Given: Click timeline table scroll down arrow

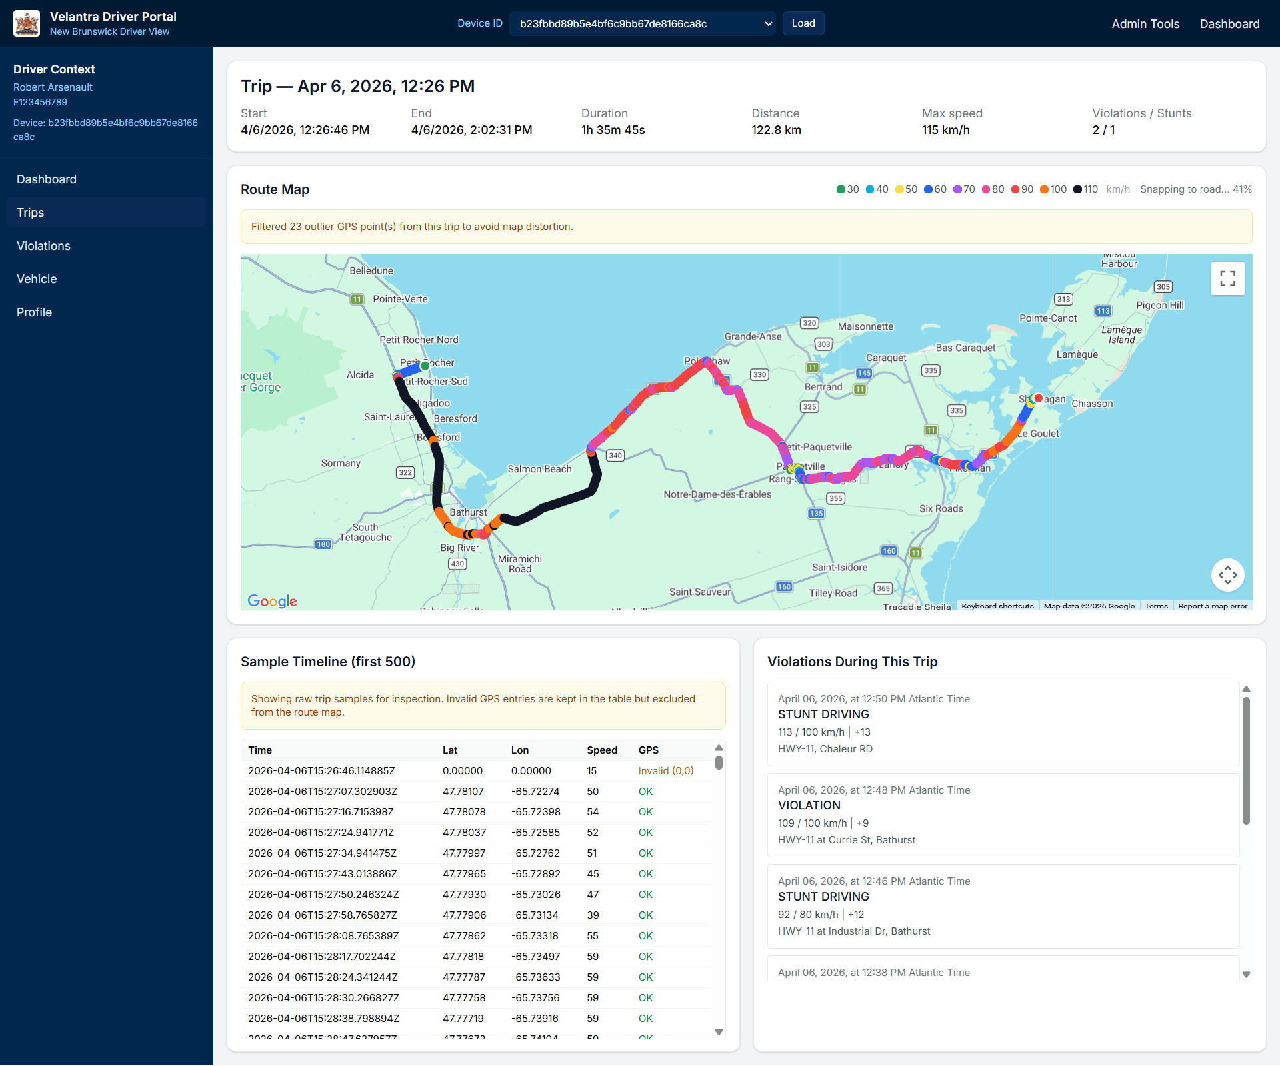Looking at the screenshot, I should pyautogui.click(x=719, y=1032).
